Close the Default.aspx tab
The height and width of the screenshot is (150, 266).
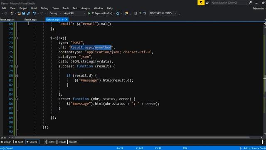[x=66, y=20]
